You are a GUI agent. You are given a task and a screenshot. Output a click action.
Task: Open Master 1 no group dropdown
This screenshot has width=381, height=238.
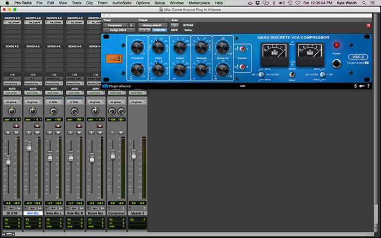pyautogui.click(x=137, y=102)
